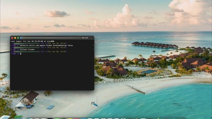Click the 'Last login' line in Terminal

[32, 41]
